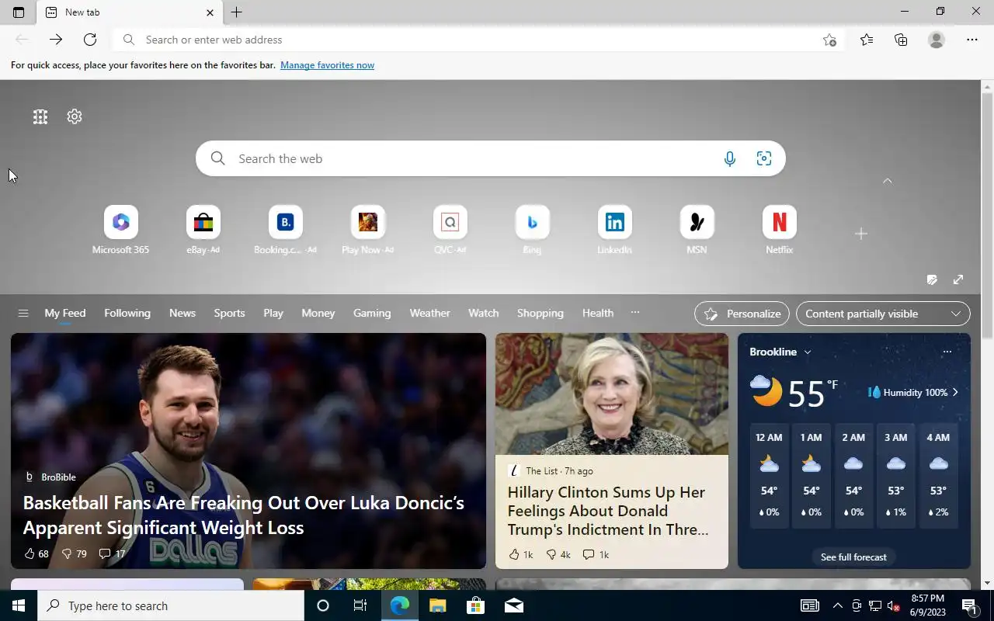Image resolution: width=994 pixels, height=621 pixels.
Task: Open Settings and more ellipsis menu
Action: click(972, 40)
